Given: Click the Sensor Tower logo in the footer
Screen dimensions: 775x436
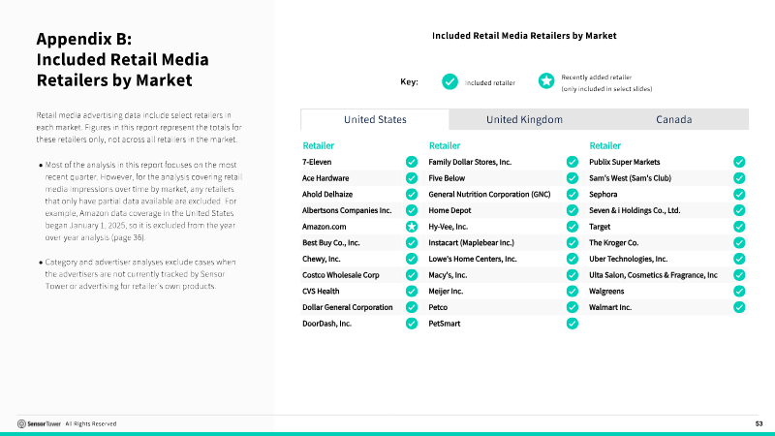Looking at the screenshot, I should pos(39,423).
